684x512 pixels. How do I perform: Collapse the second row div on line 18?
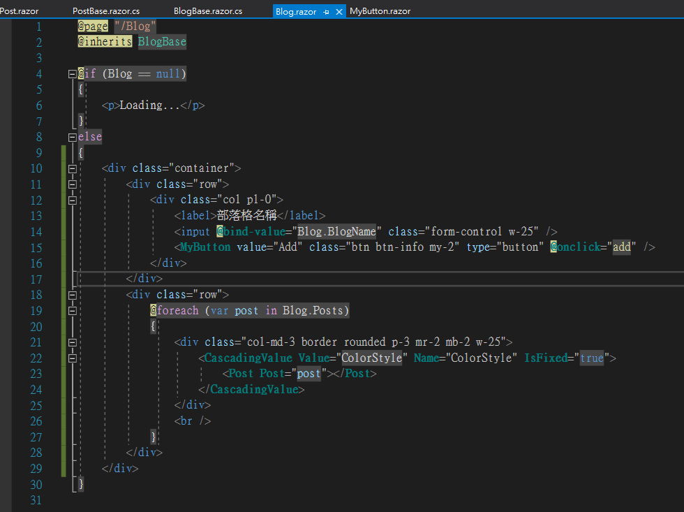(73, 295)
